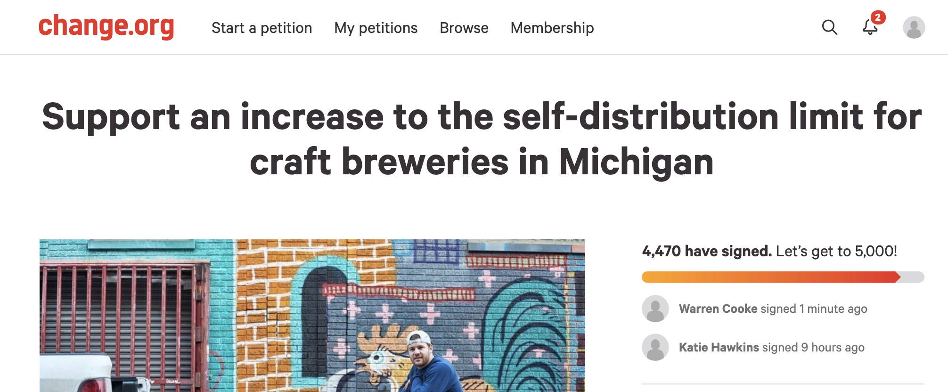948x392 pixels.
Task: Click Katie Hawkins' avatar icon
Action: [655, 347]
